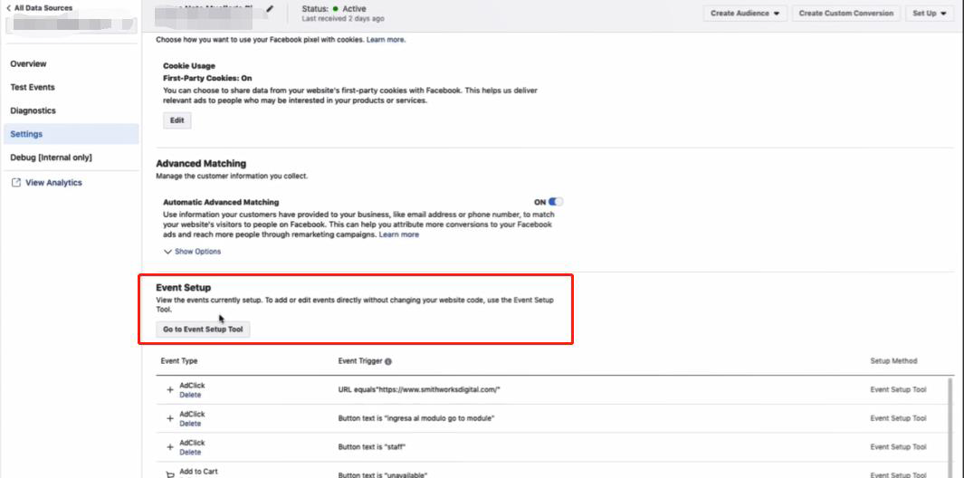Go to Test Events in sidebar
The width and height of the screenshot is (964, 478).
[x=33, y=87]
